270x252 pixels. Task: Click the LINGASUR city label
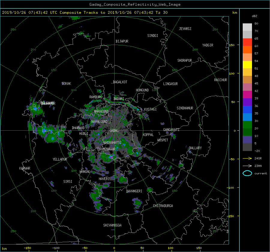click(x=170, y=84)
